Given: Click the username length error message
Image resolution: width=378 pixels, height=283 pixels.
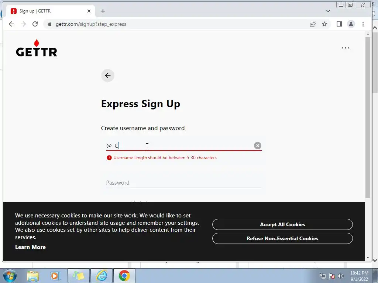Looking at the screenshot, I should pyautogui.click(x=165, y=158).
